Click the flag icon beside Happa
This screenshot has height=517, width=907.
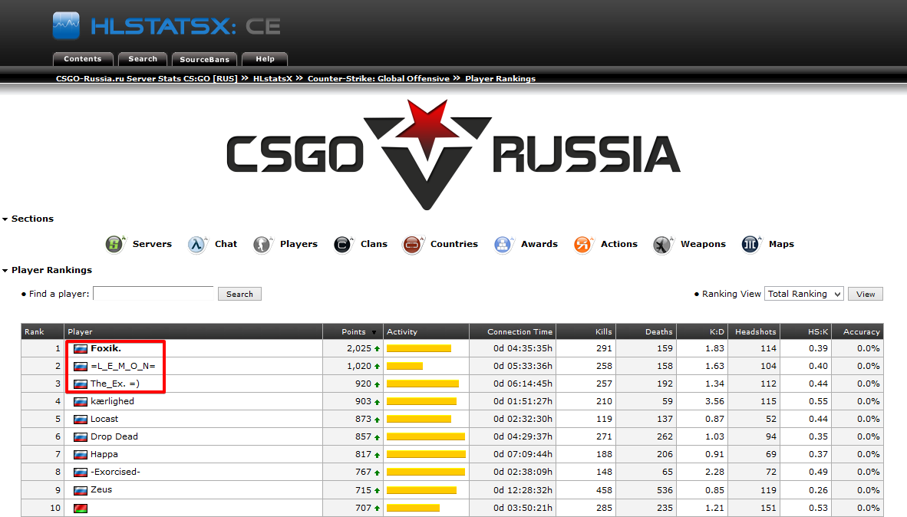pos(81,455)
